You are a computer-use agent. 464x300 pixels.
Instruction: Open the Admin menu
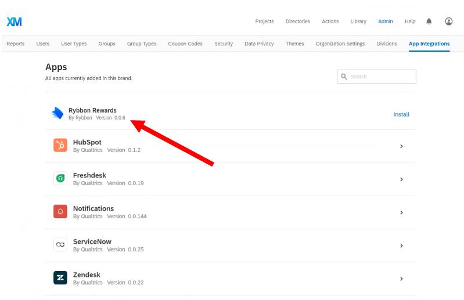(386, 21)
